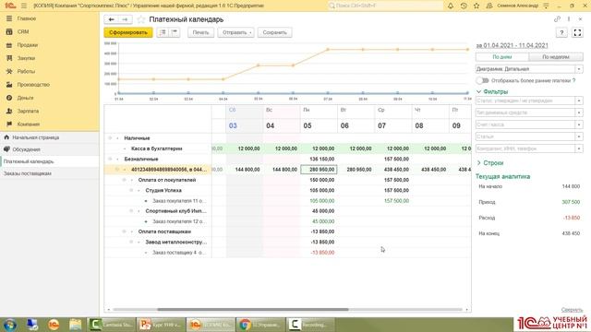Open file explorer folder in the taskbar
The width and height of the screenshot is (591, 332).
click(x=76, y=325)
